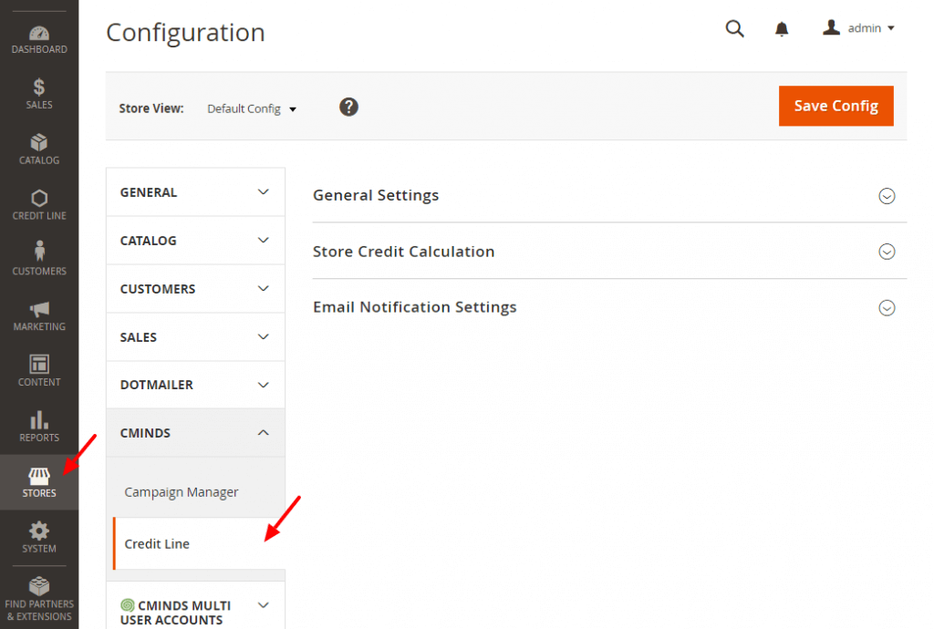The height and width of the screenshot is (629, 934).
Task: Open Reports bar chart icon
Action: point(39,420)
